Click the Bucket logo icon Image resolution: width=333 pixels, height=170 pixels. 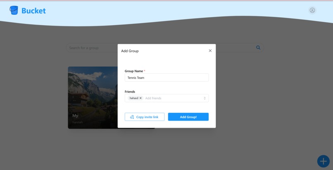14,10
